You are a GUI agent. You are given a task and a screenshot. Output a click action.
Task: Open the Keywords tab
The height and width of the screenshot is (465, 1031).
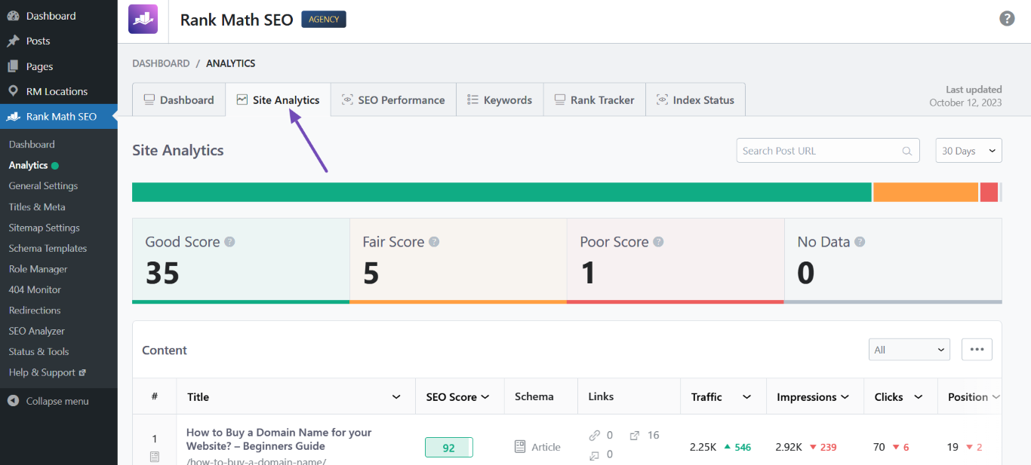click(x=500, y=99)
